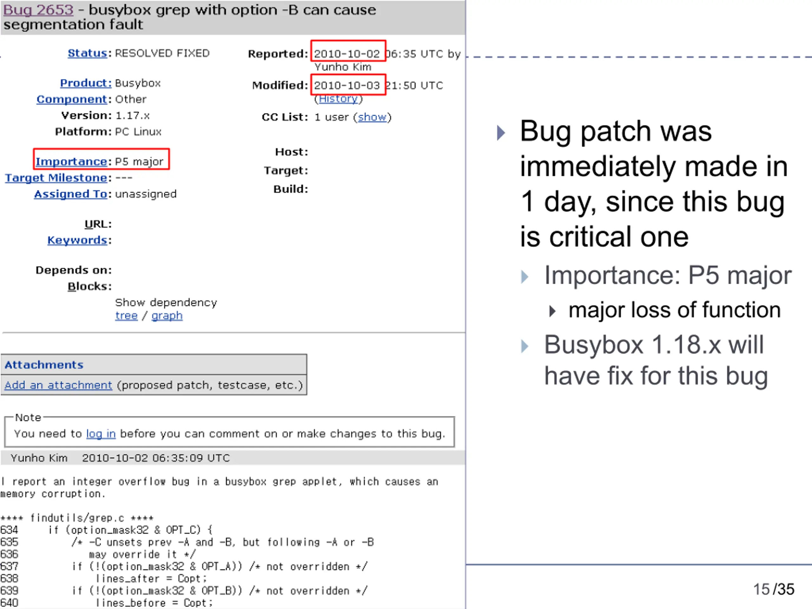Click the bullet next to Busybox 1.18.x
This screenshot has width=812, height=609.
tap(525, 346)
